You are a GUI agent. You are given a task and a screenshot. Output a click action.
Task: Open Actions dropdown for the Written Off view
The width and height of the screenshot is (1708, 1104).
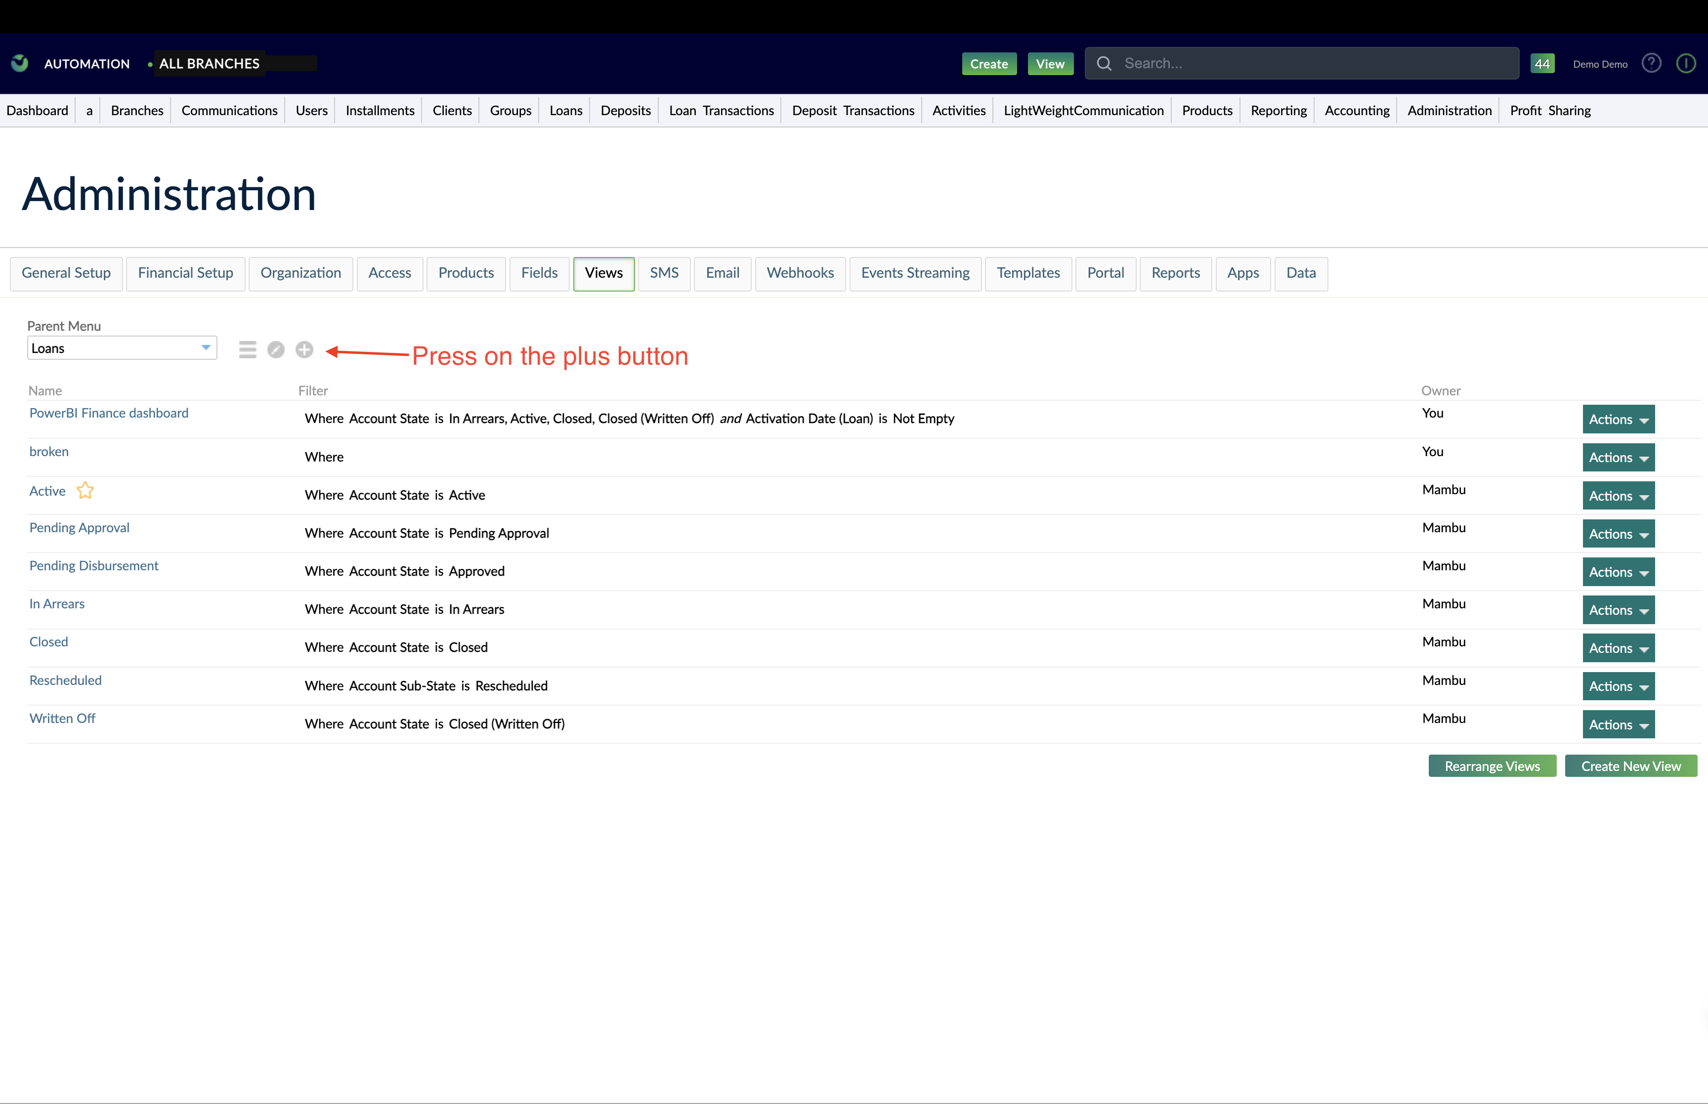tap(1618, 724)
